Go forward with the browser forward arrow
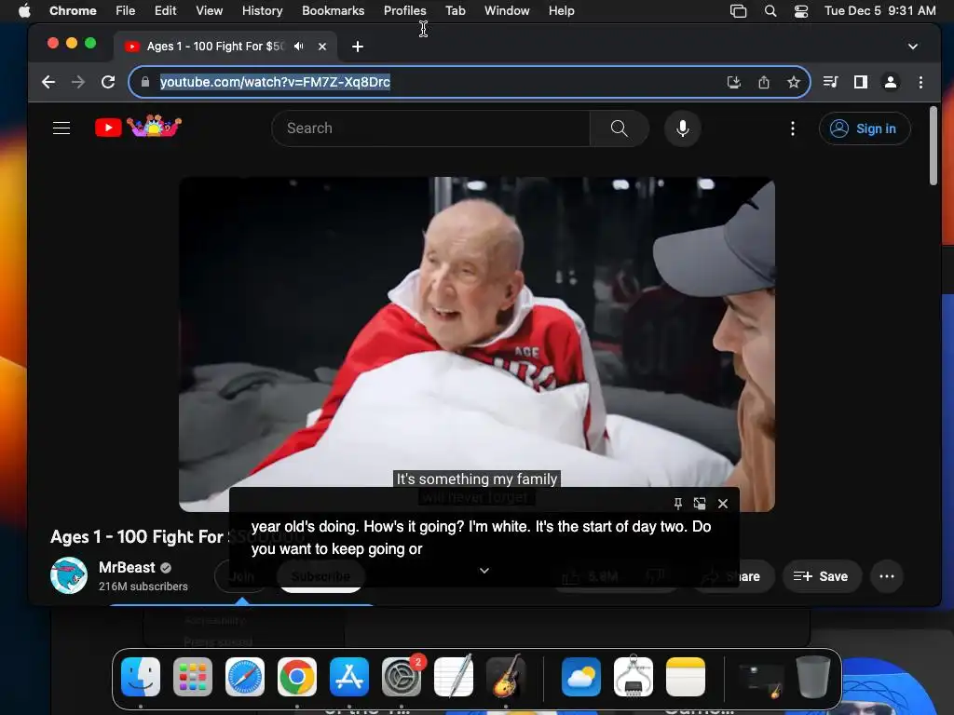The width and height of the screenshot is (954, 715). point(78,82)
